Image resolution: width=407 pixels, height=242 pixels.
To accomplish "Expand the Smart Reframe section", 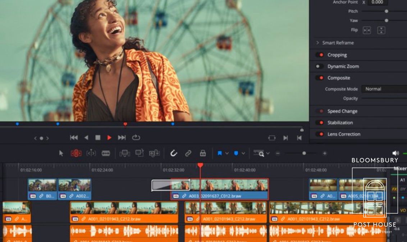I will click(317, 43).
